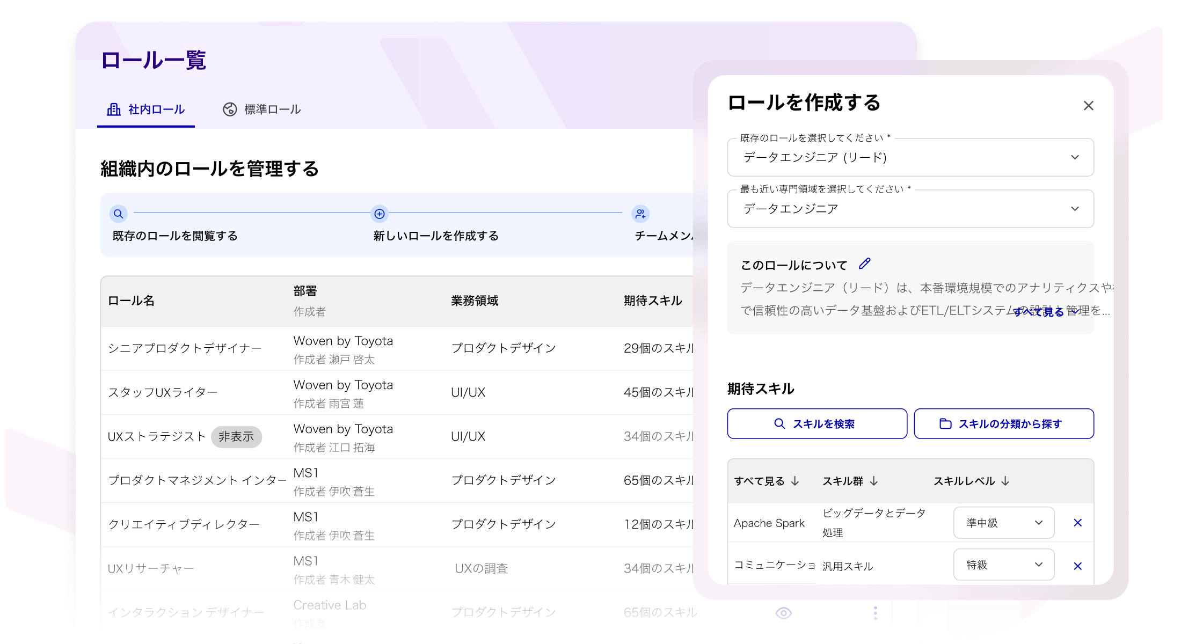The height and width of the screenshot is (644, 1181).
Task: Click the 45個のスキル cell
Action: (x=659, y=392)
